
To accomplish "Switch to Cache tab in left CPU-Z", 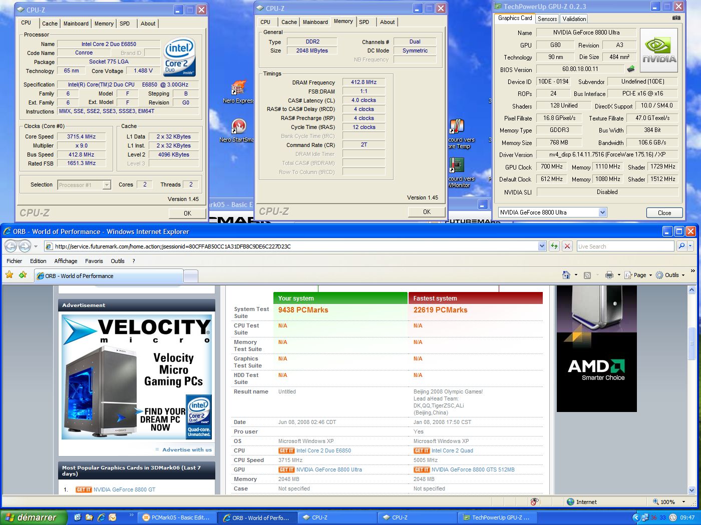I will [x=50, y=23].
